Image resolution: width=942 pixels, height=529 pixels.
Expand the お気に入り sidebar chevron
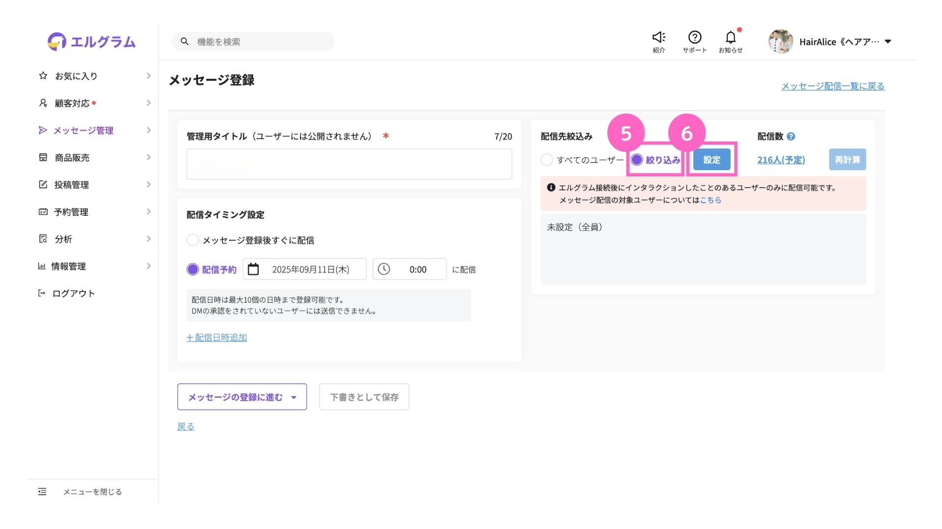tap(148, 76)
